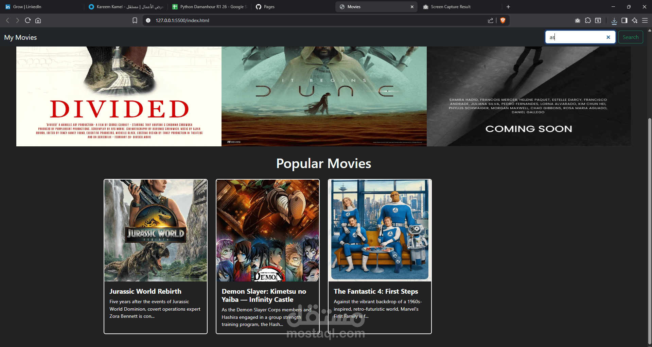Click the Demon Slayer: Kimetsu no Yaiba title
Screen dimensions: 652x347
(264, 295)
